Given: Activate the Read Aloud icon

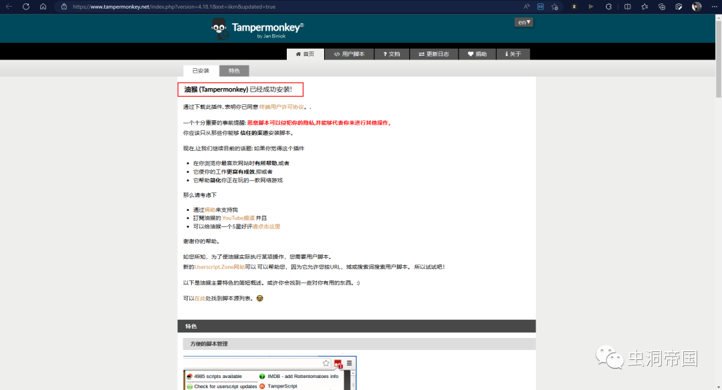Looking at the screenshot, I should tap(526, 7).
